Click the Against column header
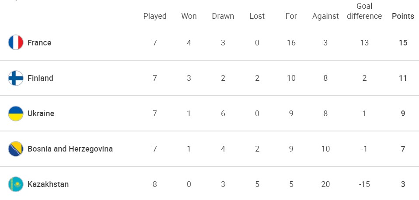Viewport: 419px width, 200px height. point(325,16)
